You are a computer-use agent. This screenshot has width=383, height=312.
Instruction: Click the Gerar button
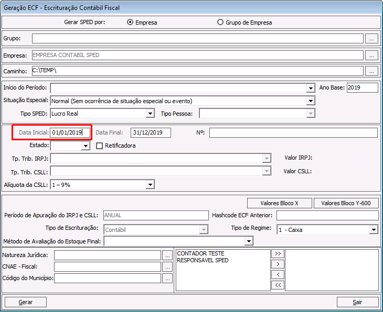pyautogui.click(x=26, y=302)
